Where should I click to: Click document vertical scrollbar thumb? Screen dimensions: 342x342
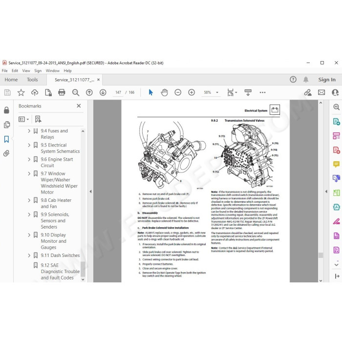(x=321, y=255)
